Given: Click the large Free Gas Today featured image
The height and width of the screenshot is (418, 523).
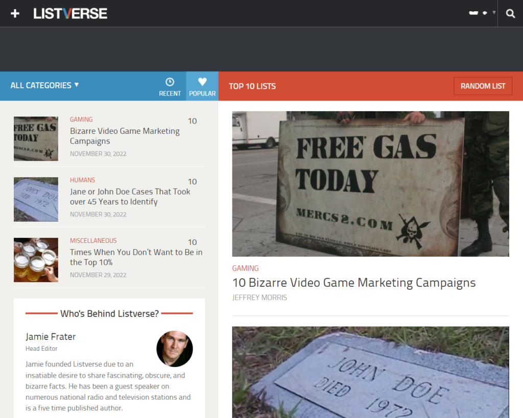Looking at the screenshot, I should [370, 184].
